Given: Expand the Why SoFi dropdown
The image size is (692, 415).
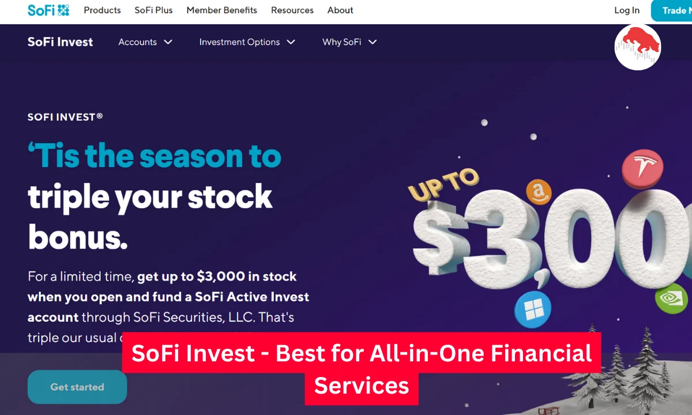Looking at the screenshot, I should 349,41.
